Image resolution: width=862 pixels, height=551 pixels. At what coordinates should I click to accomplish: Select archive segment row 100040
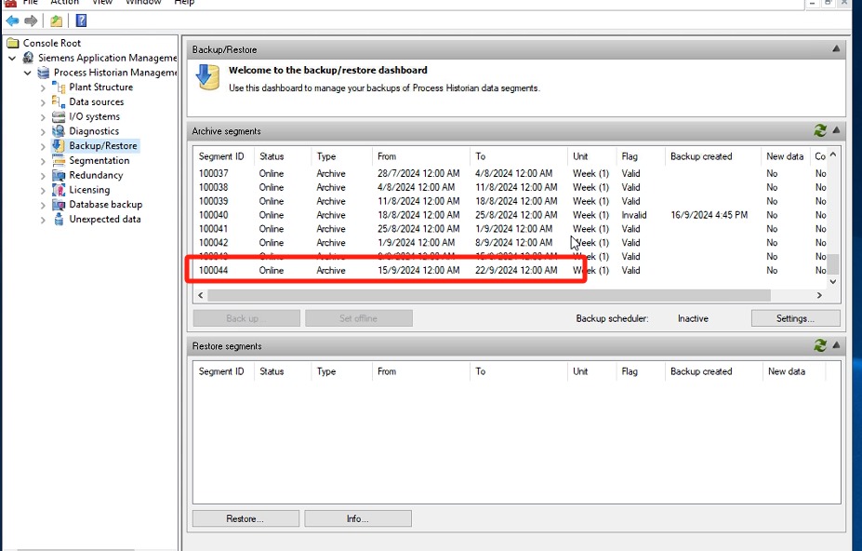click(511, 215)
